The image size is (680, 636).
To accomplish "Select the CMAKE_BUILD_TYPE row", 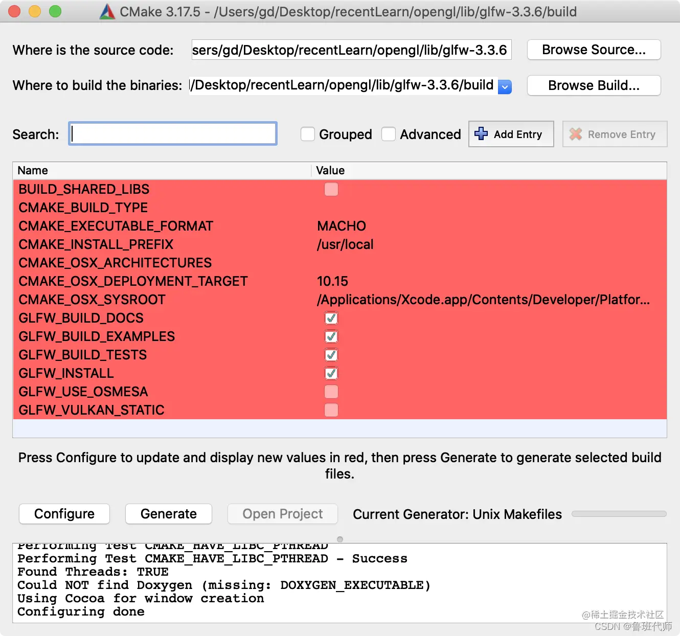I will (x=339, y=208).
